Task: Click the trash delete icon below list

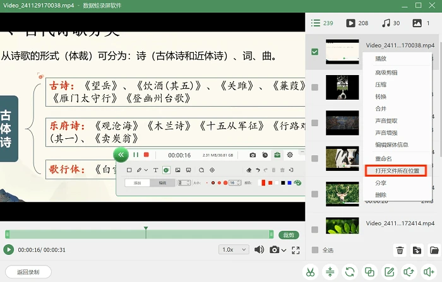Action: click(400, 250)
